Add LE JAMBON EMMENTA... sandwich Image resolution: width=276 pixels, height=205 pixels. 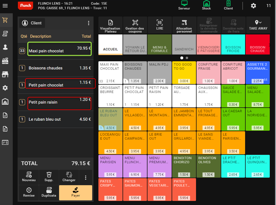coord(184,119)
